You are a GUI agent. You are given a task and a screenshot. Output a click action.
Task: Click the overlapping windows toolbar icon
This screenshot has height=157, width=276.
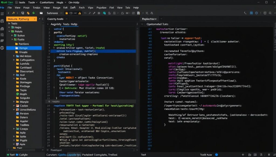pyautogui.click(x=23, y=13)
